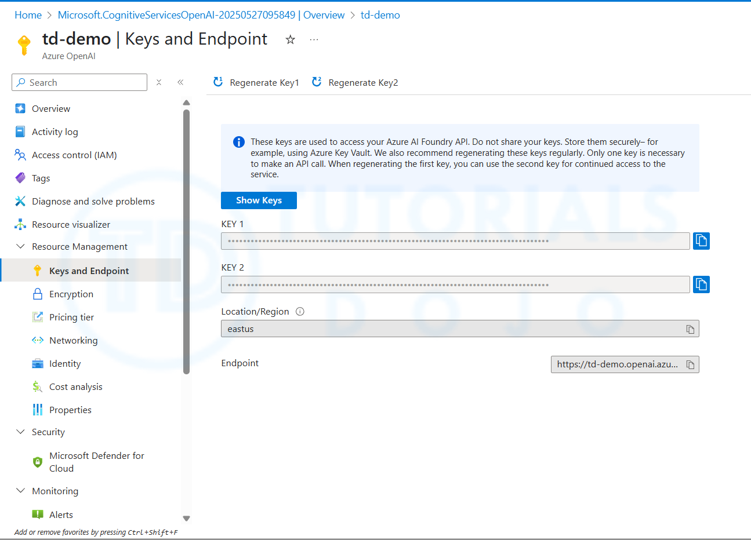
Task: Favorite this page with the star icon
Action: tap(291, 39)
